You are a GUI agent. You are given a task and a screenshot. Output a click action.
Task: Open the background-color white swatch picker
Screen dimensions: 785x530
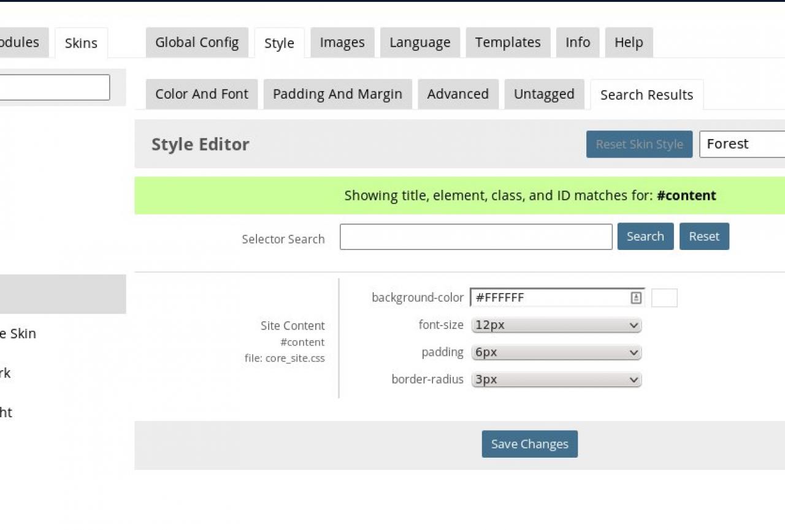(x=664, y=298)
